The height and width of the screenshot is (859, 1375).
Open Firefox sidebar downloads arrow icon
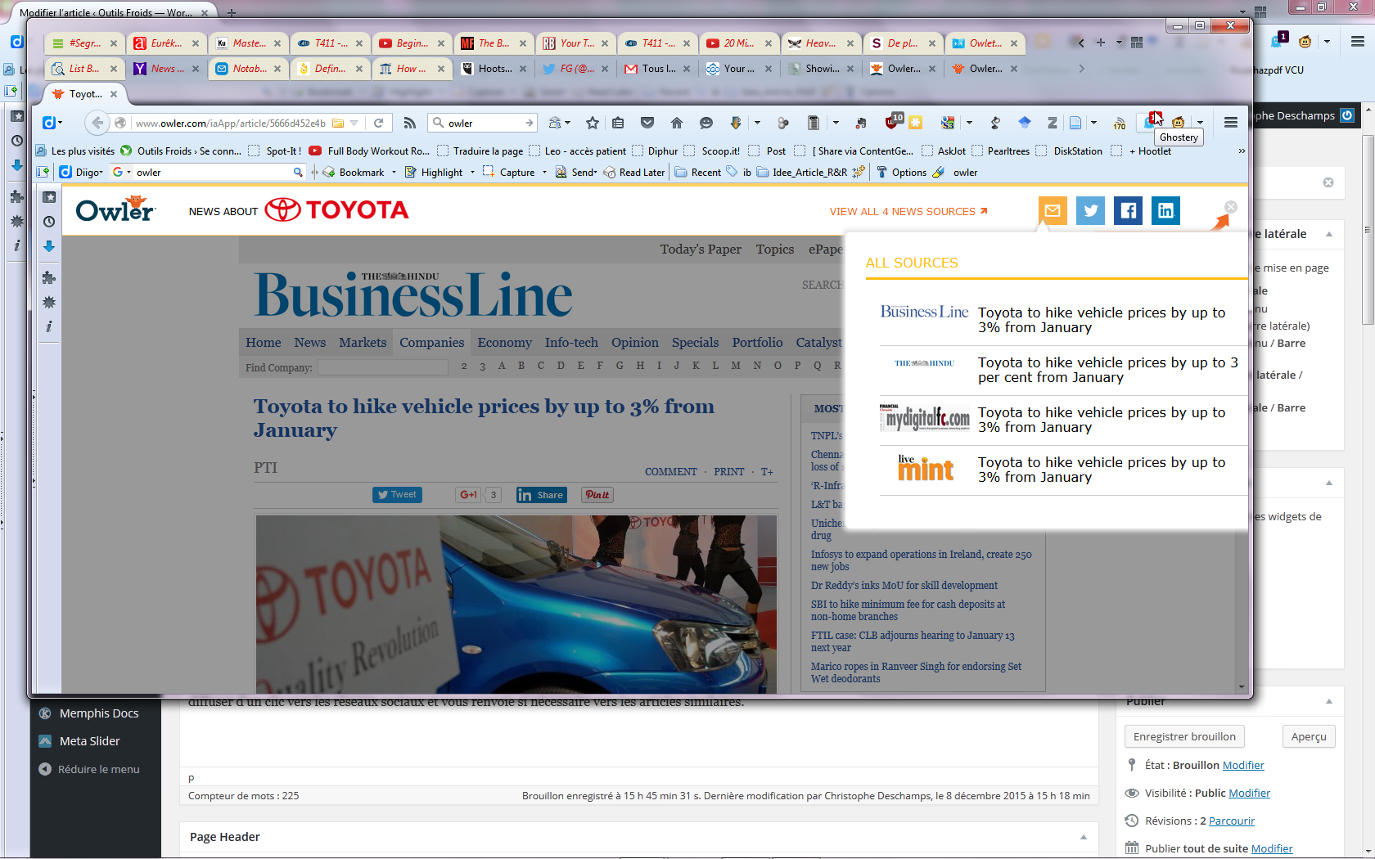49,246
